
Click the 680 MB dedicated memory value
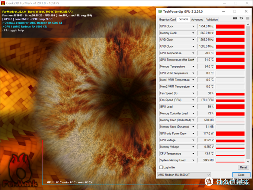[206, 120]
